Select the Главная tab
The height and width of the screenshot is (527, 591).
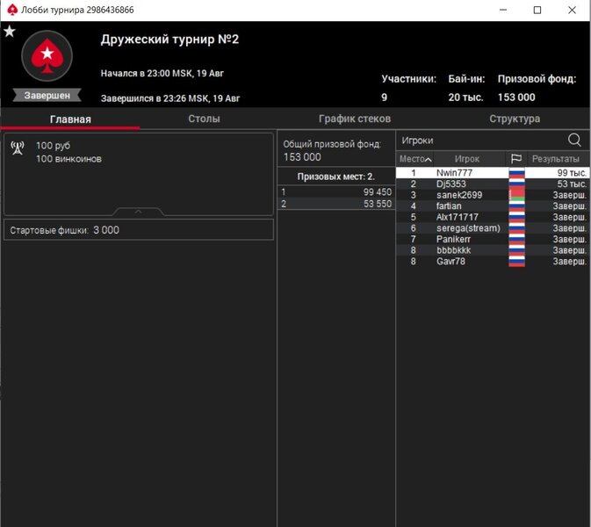(x=70, y=119)
